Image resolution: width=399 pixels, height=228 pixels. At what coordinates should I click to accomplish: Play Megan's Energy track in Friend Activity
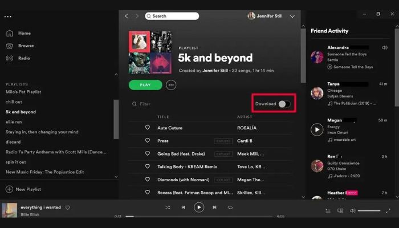(317, 129)
